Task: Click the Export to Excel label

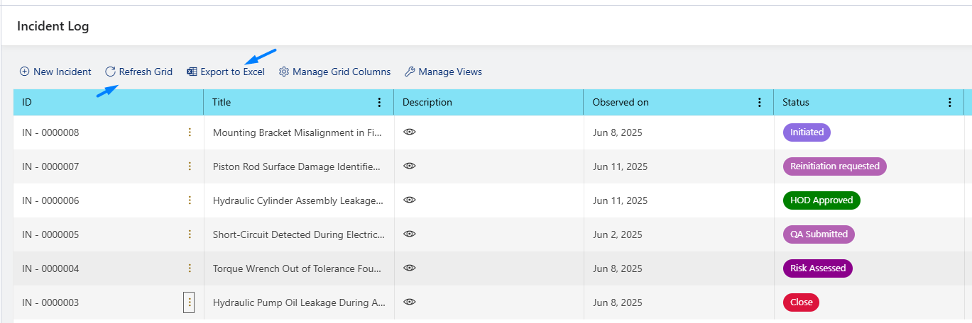Action: point(233,72)
